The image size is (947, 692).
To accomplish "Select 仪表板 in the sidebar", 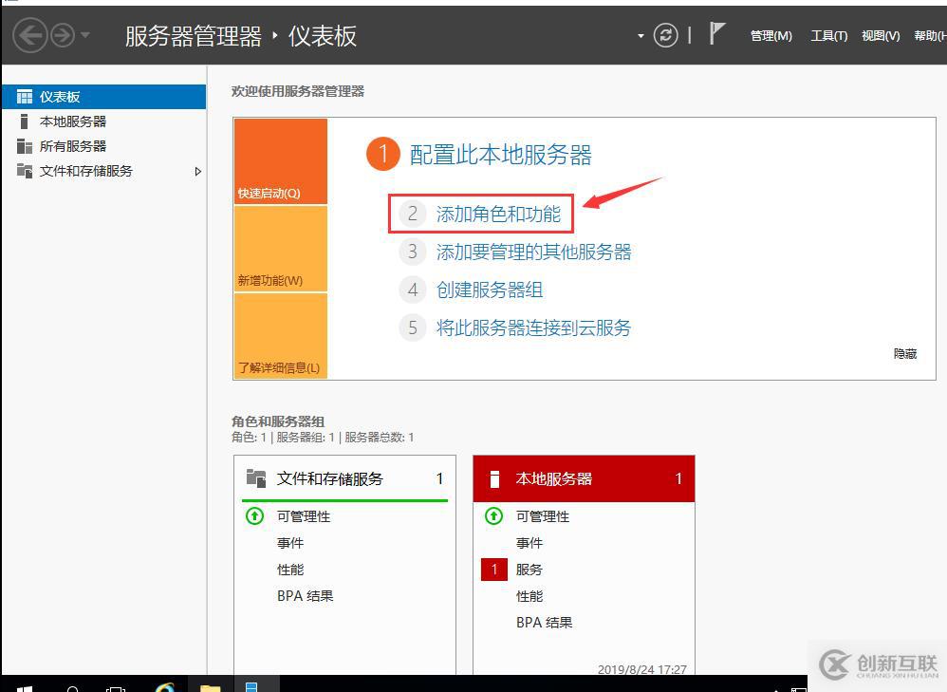I will pyautogui.click(x=103, y=97).
